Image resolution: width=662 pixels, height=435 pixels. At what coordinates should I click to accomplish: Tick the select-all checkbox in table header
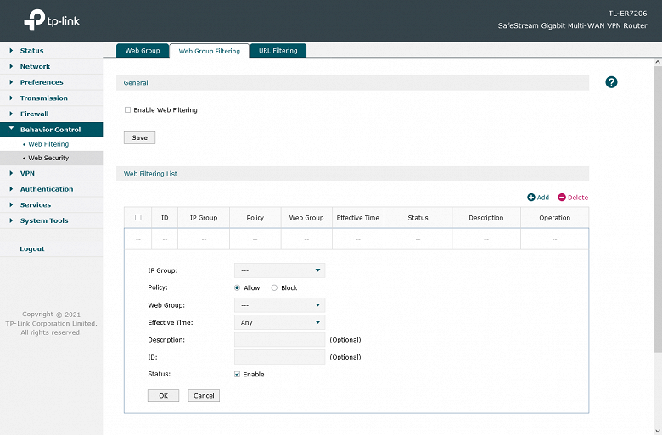point(137,218)
